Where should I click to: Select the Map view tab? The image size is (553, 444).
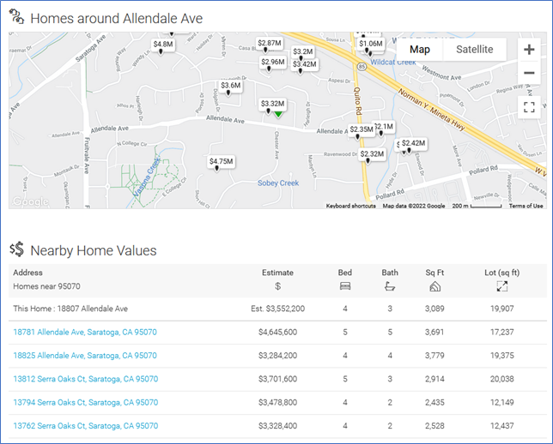click(420, 50)
